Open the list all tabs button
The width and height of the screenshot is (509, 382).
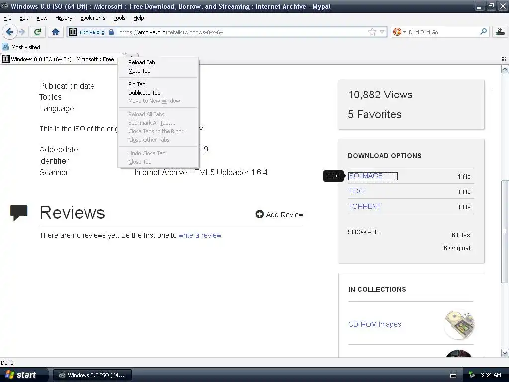click(x=504, y=59)
